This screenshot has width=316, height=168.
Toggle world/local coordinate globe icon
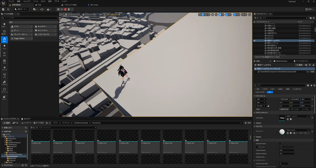click(x=213, y=14)
